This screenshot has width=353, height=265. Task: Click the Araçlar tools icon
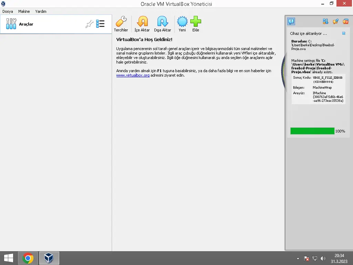pyautogui.click(x=11, y=23)
